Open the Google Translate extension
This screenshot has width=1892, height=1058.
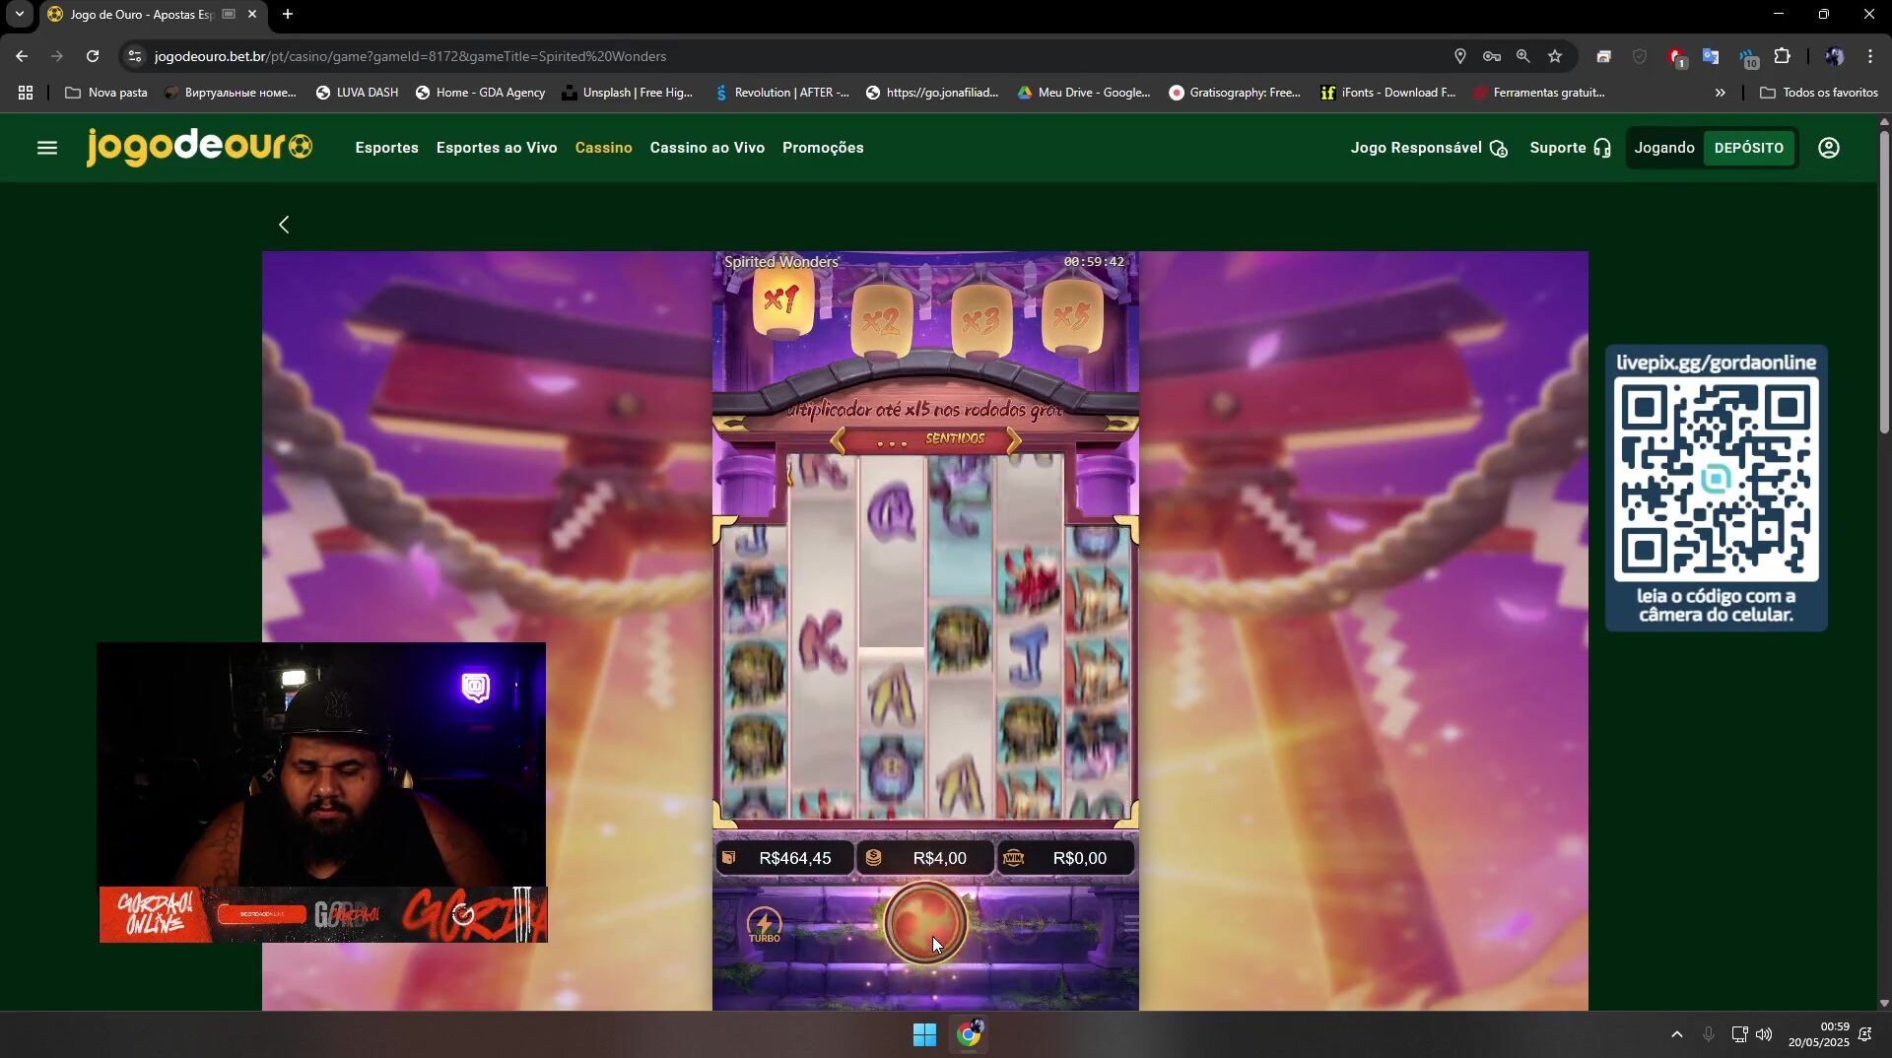[x=1711, y=57]
